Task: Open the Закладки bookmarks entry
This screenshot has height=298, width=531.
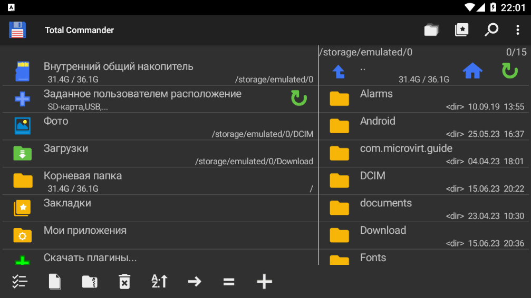Action: click(160, 208)
